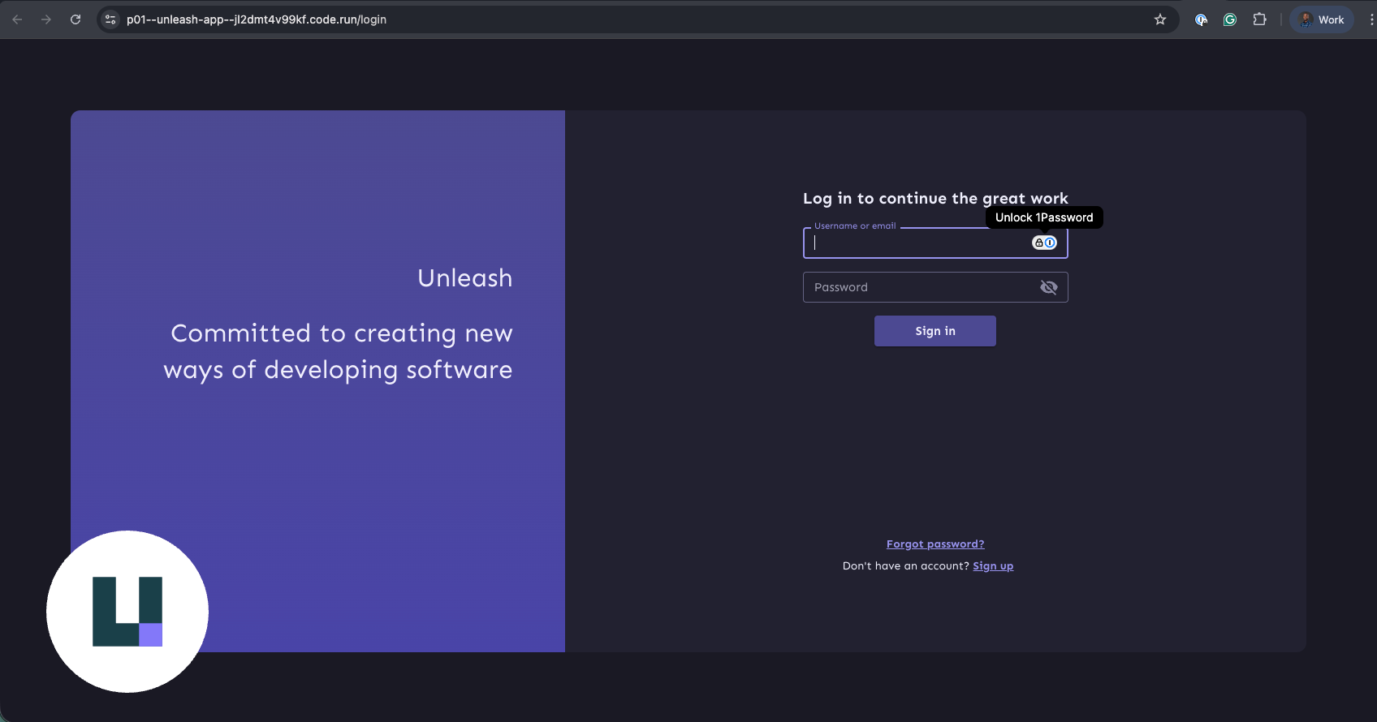
Task: Open Chrome's three-dot menu
Action: tap(1371, 19)
